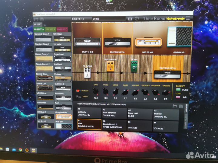Select Special OD preset
218x163 pixels.
pos(45,87)
